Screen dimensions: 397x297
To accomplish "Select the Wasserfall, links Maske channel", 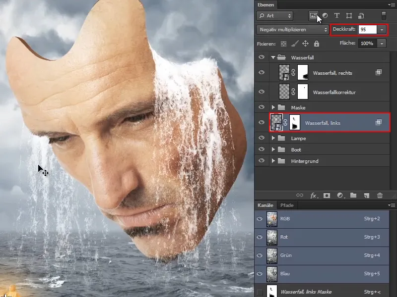I will pos(322,291).
